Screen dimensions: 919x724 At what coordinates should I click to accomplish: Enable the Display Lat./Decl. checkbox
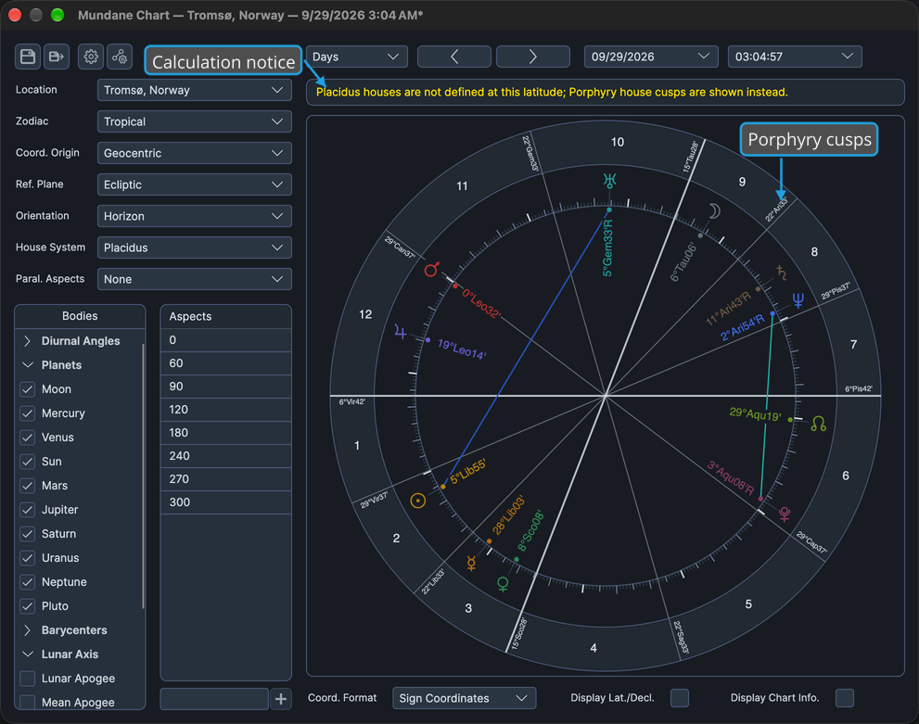click(x=680, y=698)
